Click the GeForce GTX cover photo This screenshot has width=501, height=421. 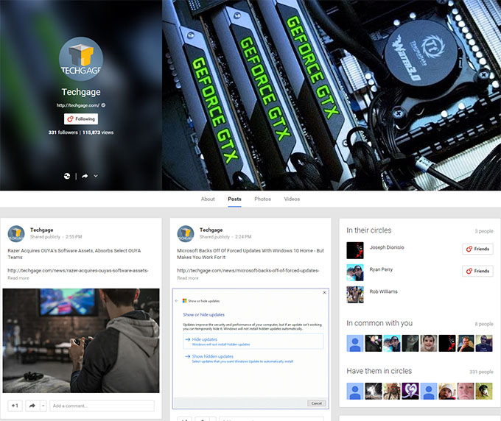[x=332, y=95]
